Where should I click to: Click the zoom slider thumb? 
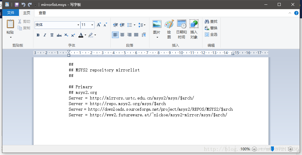[x=272, y=149]
